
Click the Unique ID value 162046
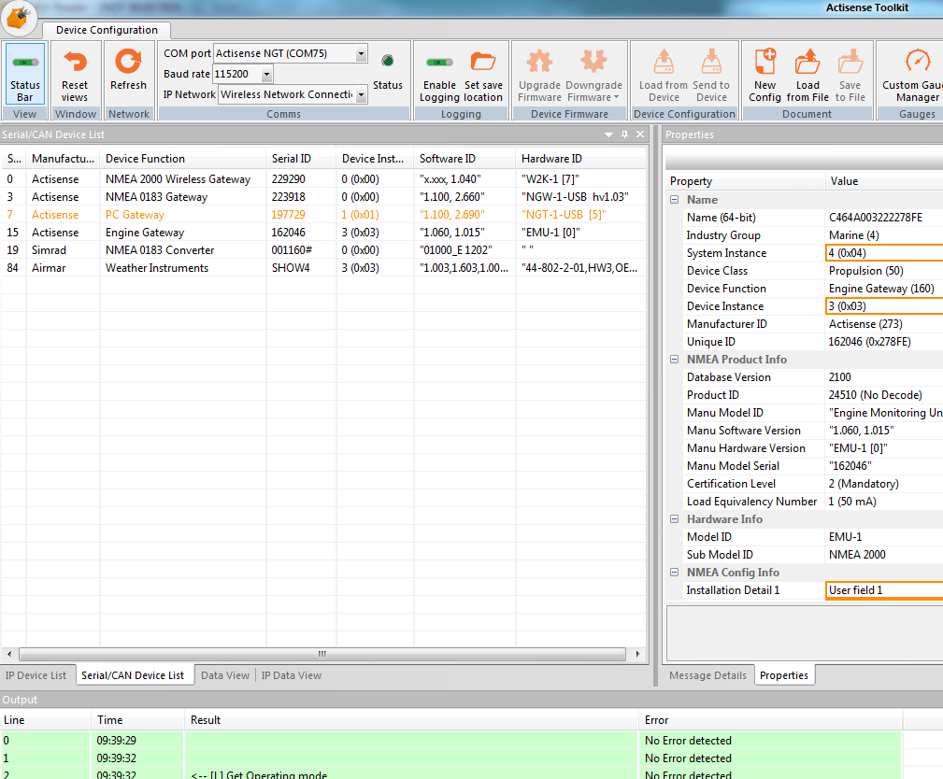pos(869,342)
